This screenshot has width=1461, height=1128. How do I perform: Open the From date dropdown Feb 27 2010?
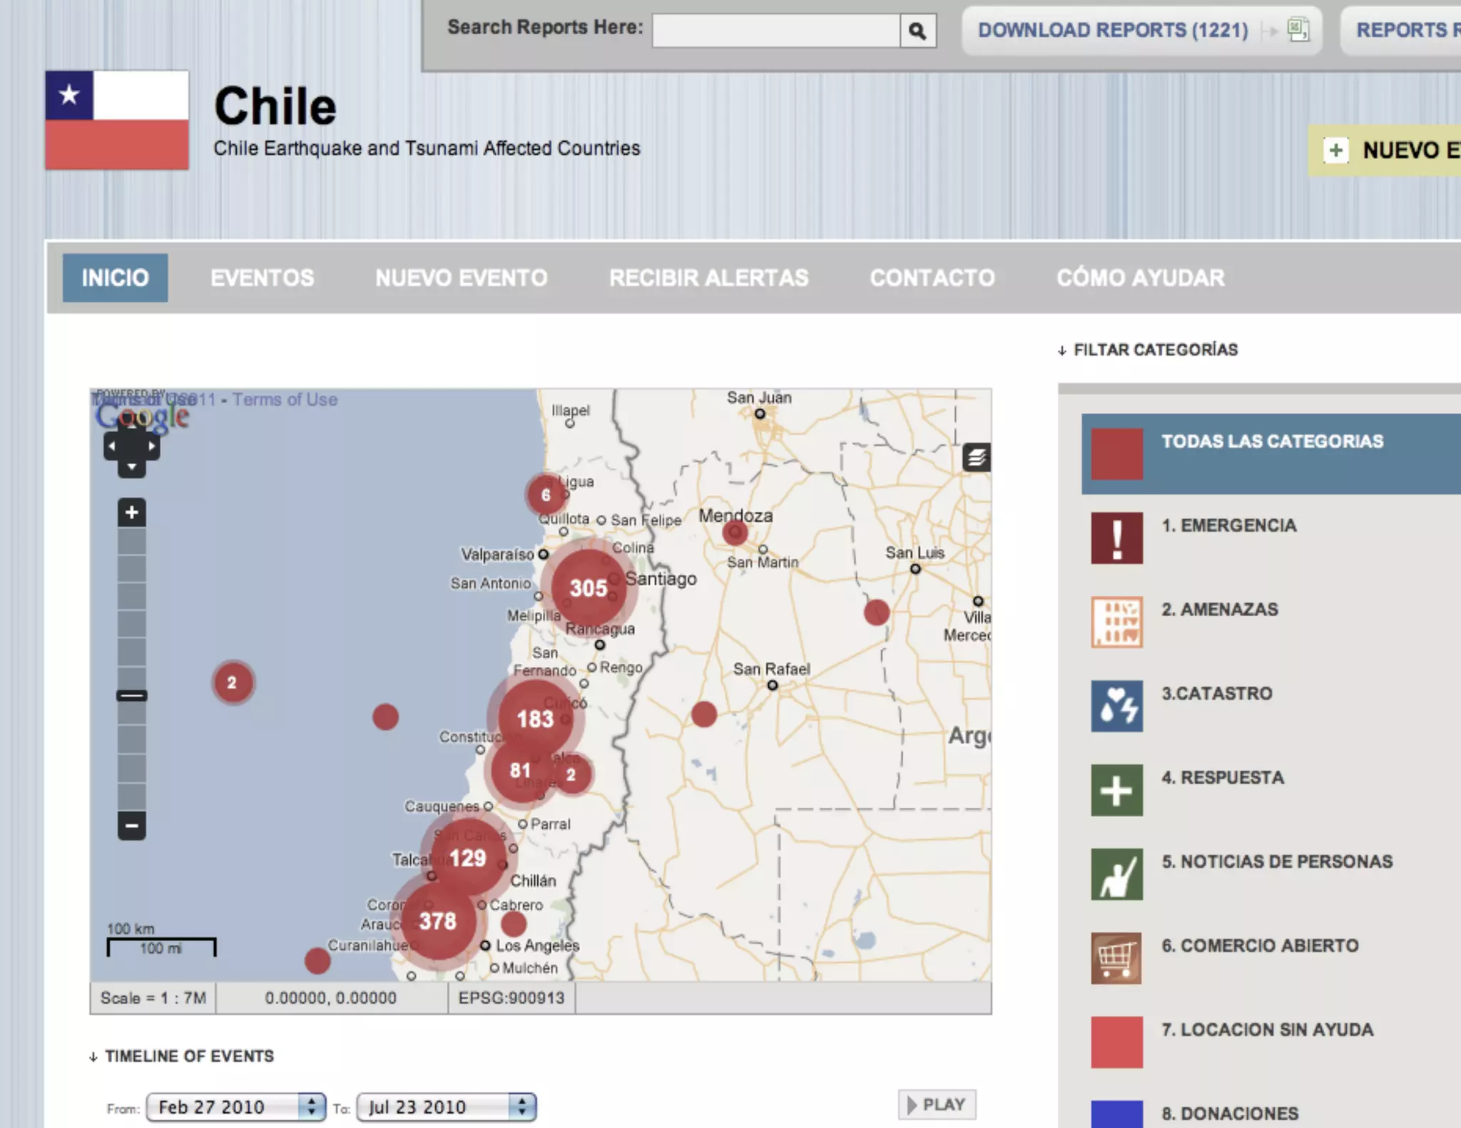pos(235,1107)
